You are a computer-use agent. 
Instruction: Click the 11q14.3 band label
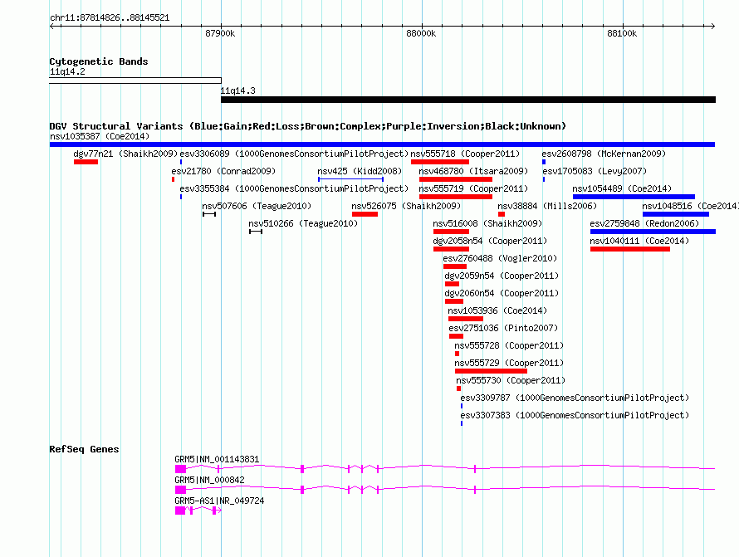tap(238, 90)
